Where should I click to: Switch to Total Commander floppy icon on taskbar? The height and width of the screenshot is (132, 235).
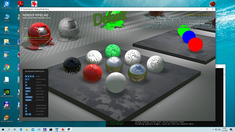[x=45, y=130]
